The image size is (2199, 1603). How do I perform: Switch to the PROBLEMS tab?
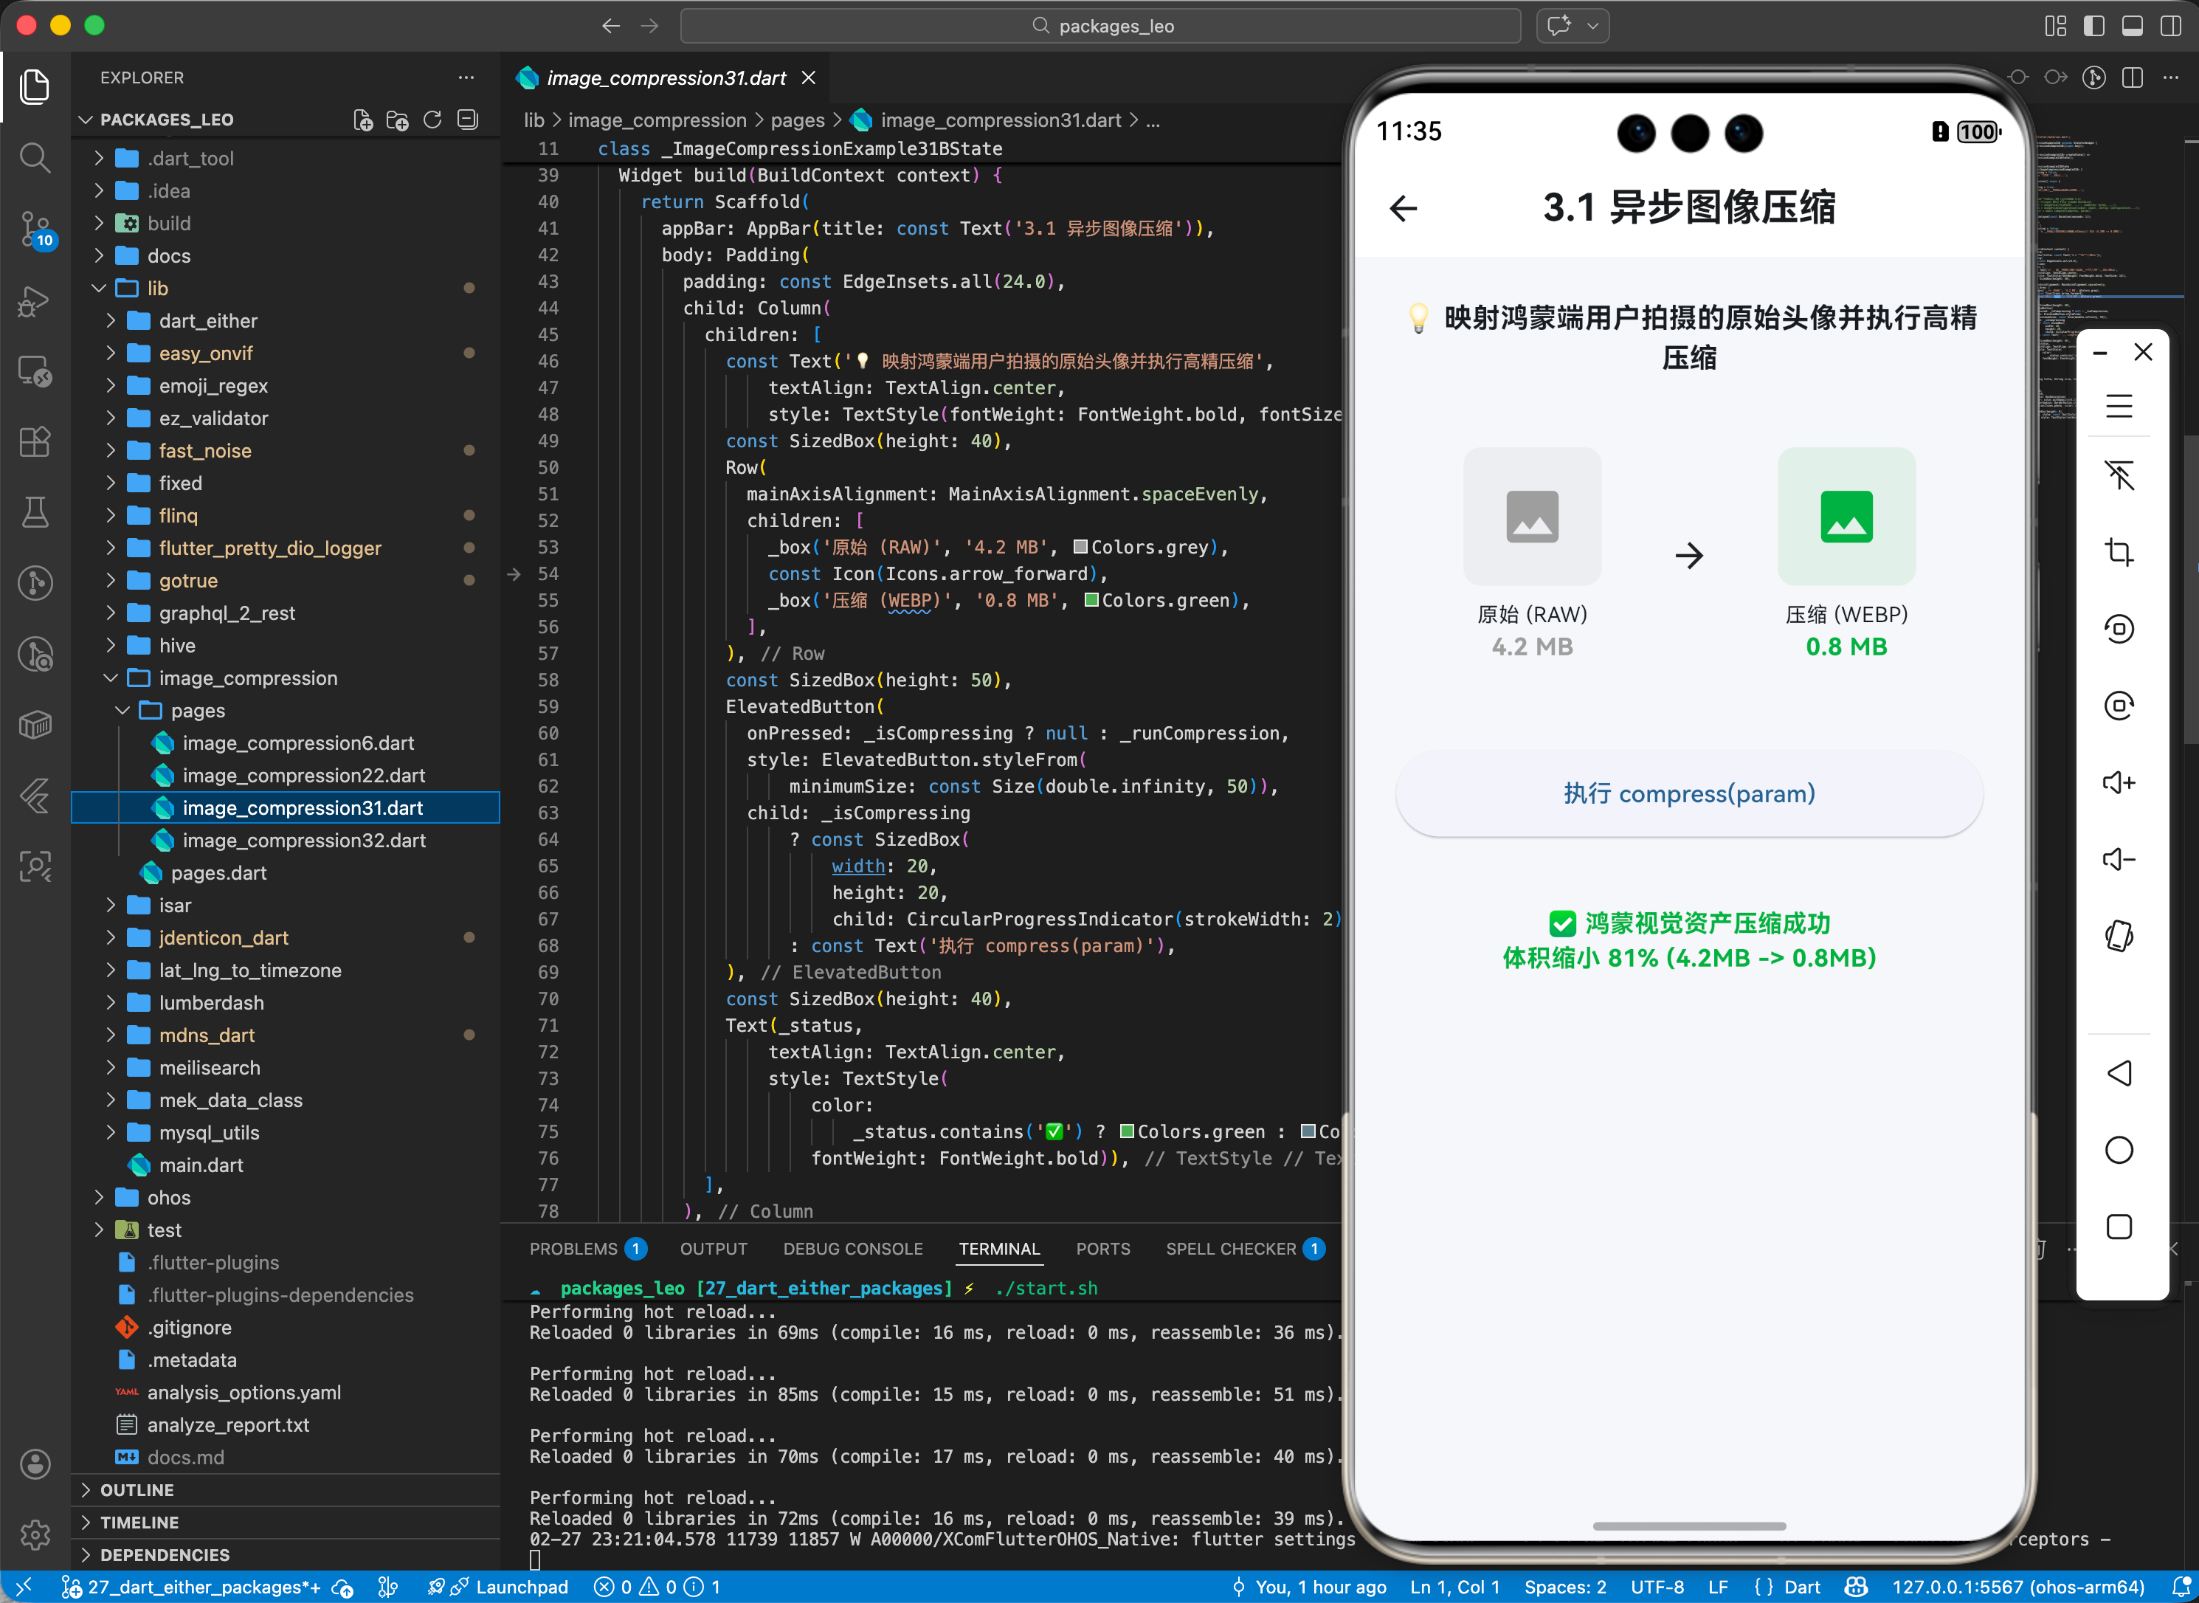tap(573, 1249)
